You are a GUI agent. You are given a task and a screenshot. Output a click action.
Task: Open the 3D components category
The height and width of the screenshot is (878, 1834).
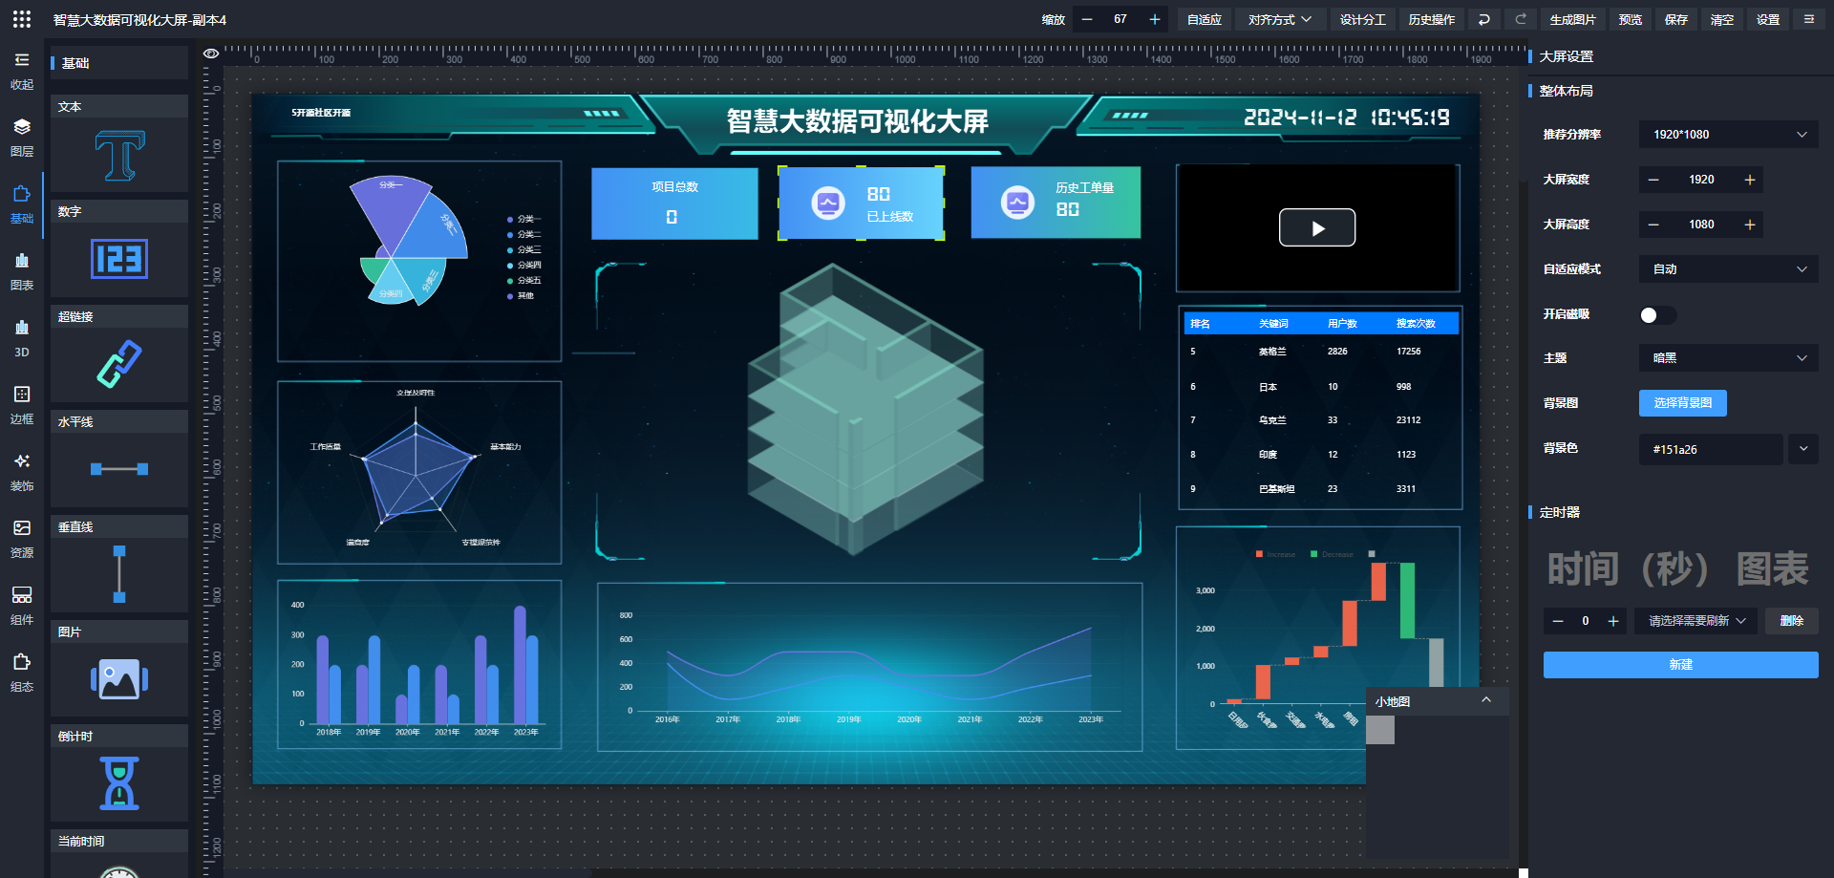pos(22,338)
